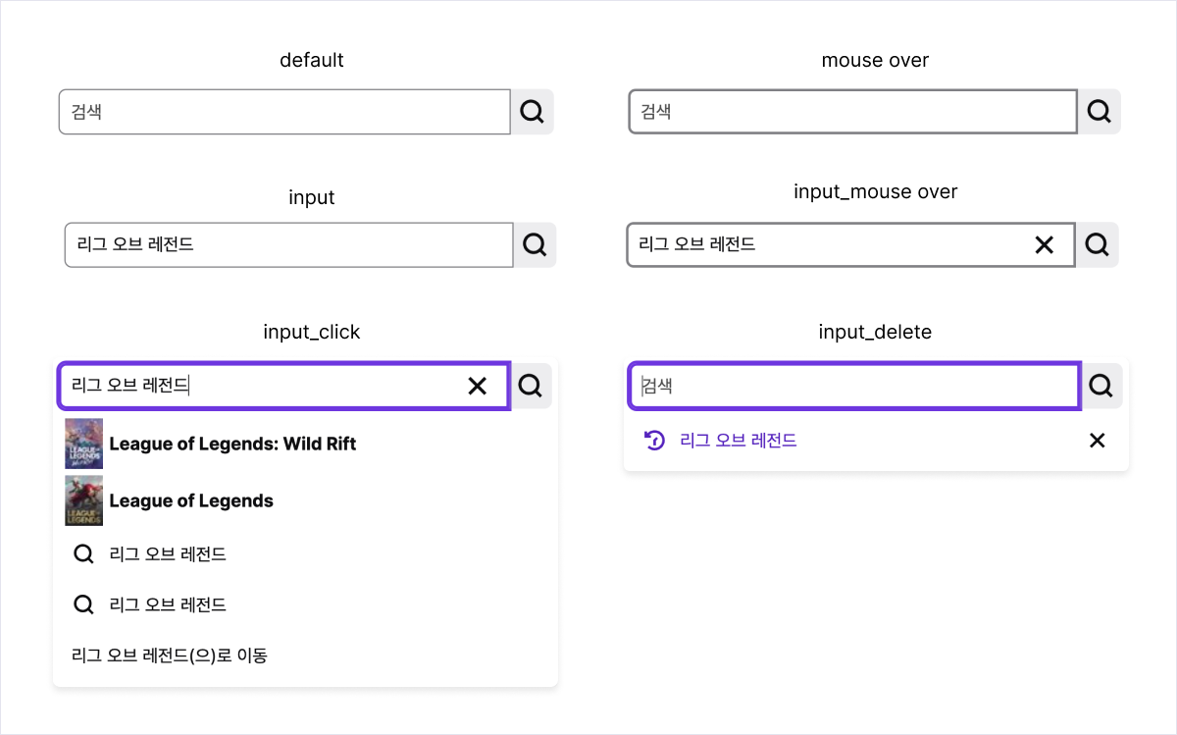Click search button next to input_click field
The width and height of the screenshot is (1177, 735).
(531, 386)
